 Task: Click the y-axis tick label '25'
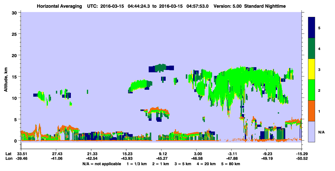[15, 34]
